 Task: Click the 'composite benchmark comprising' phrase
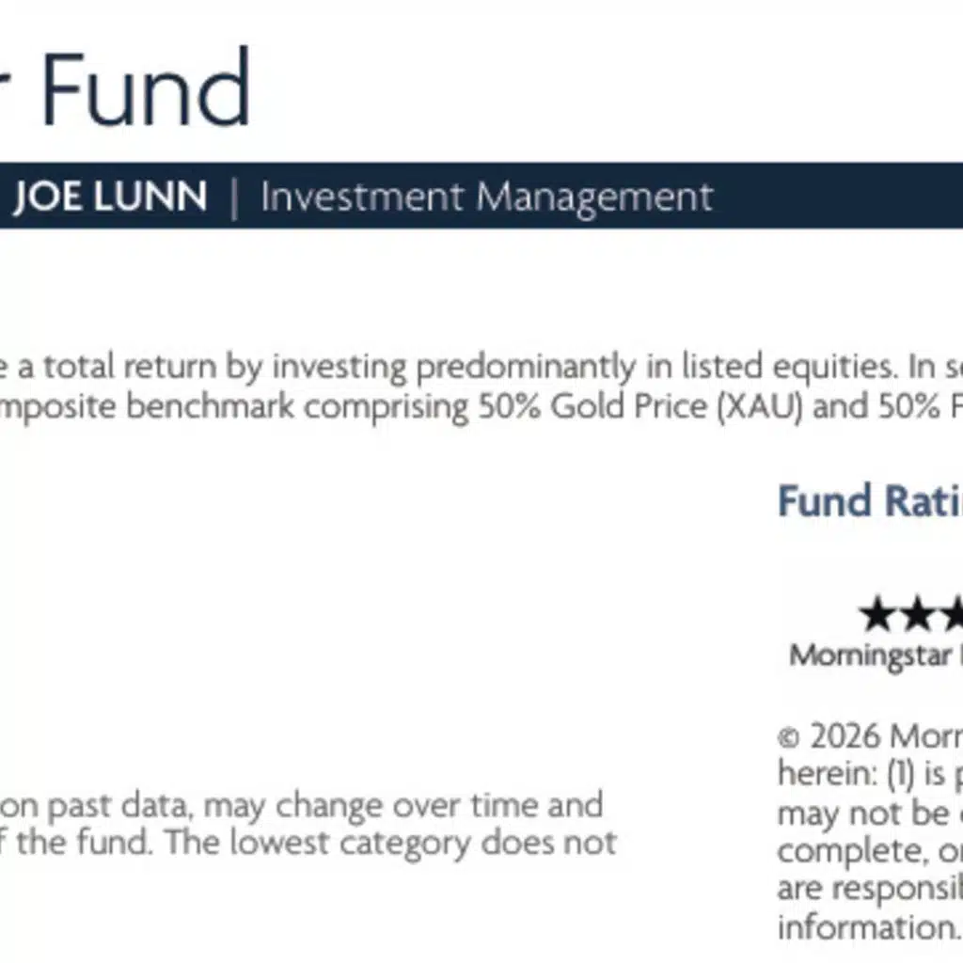234,407
